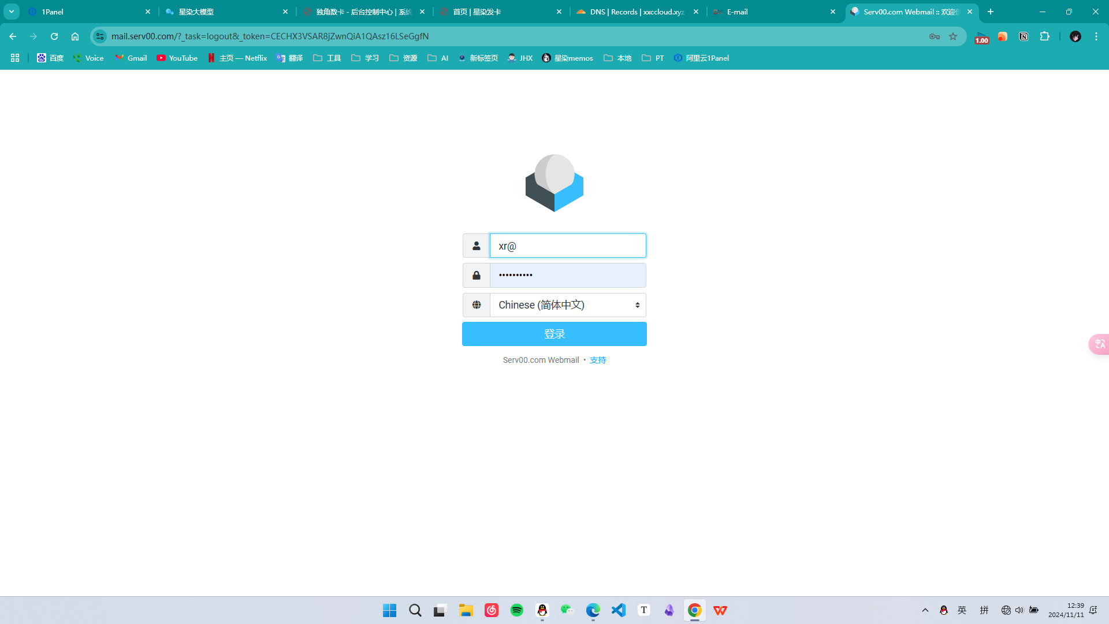This screenshot has height=624, width=1109.
Task: Open Chrome menu three-dots button
Action: click(x=1096, y=36)
